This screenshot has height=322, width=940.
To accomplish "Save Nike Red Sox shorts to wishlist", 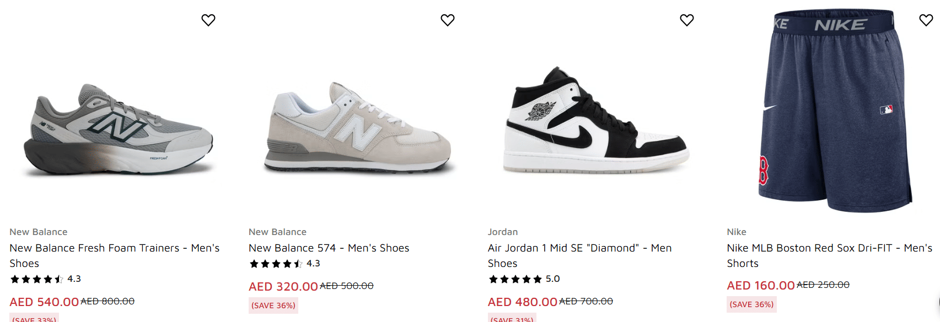I will pos(926,20).
